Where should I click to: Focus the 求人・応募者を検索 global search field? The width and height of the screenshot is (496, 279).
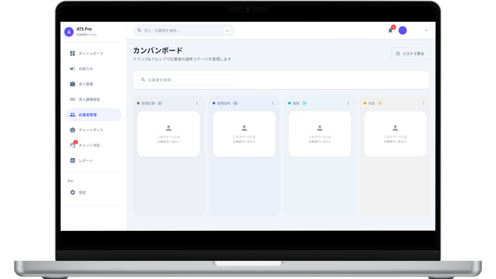(x=184, y=30)
